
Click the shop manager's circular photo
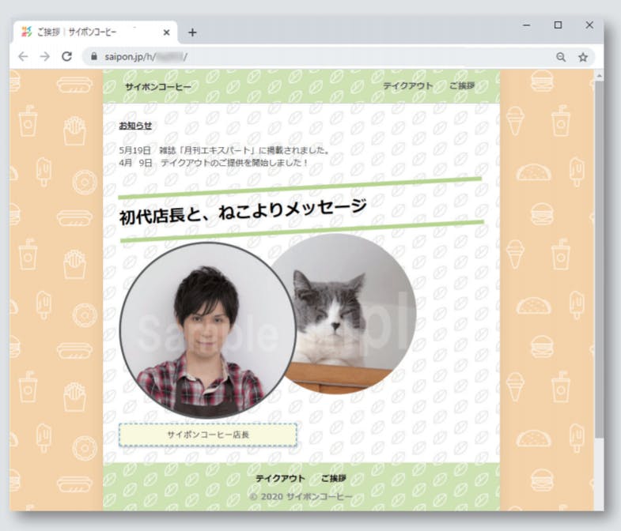[208, 330]
